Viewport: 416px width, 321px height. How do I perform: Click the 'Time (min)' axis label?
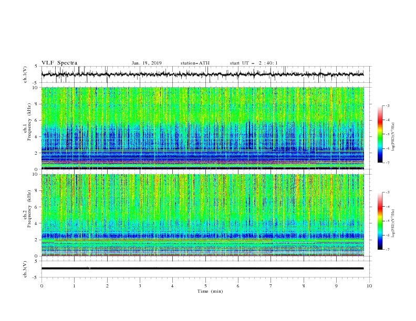click(210, 291)
